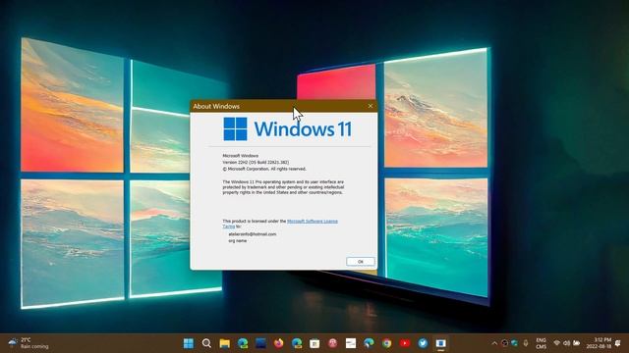Image resolution: width=629 pixels, height=353 pixels.
Task: Open clock and date 3:12 PM
Action: (x=599, y=343)
